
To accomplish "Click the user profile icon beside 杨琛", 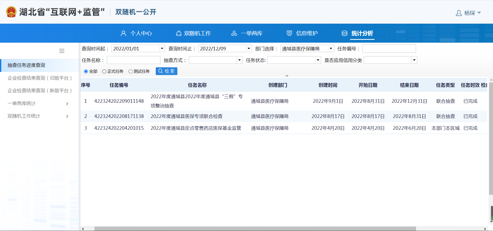I will pyautogui.click(x=459, y=13).
